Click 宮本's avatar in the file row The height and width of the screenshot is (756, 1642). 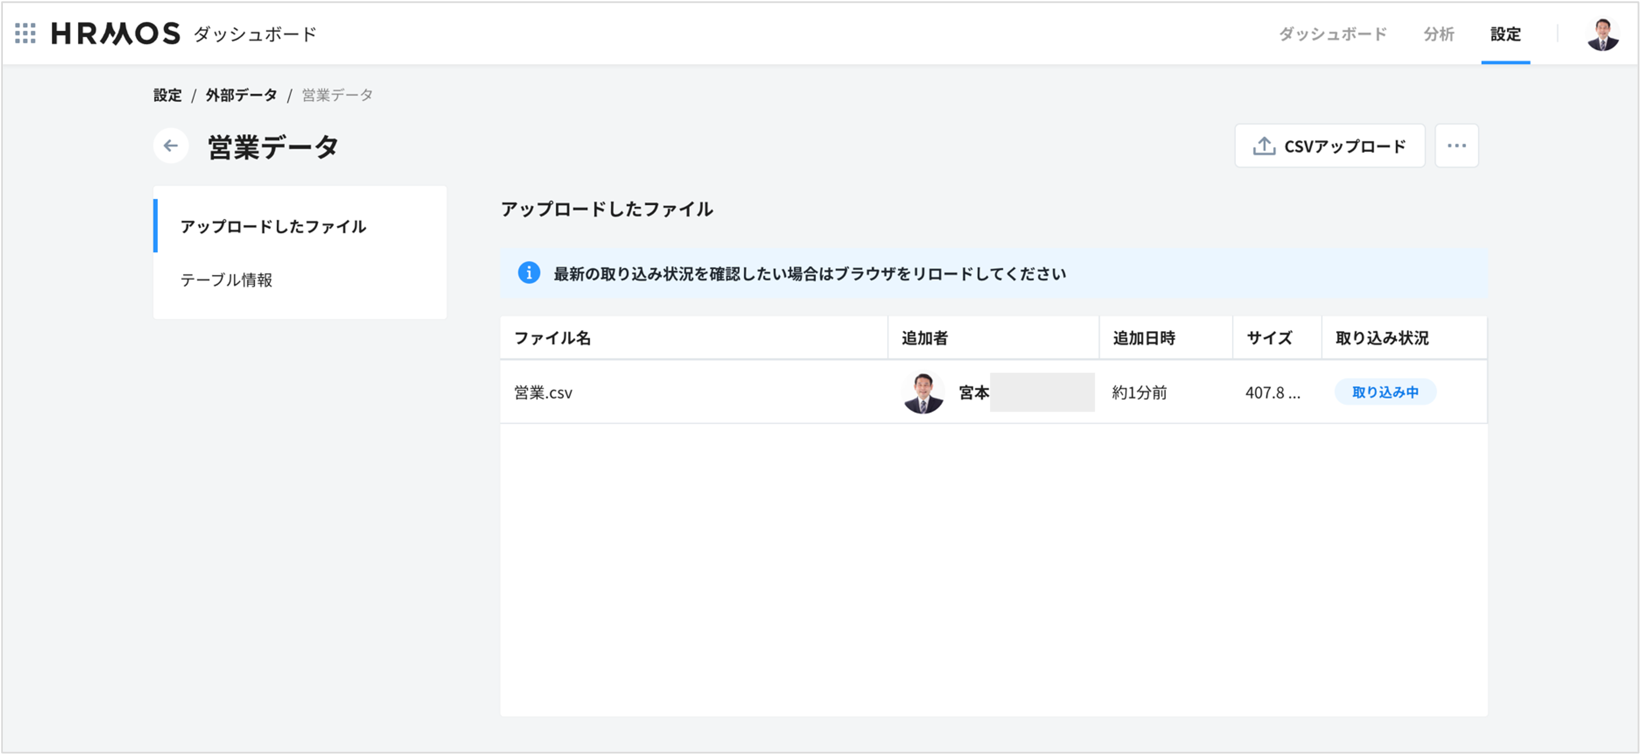click(x=923, y=392)
